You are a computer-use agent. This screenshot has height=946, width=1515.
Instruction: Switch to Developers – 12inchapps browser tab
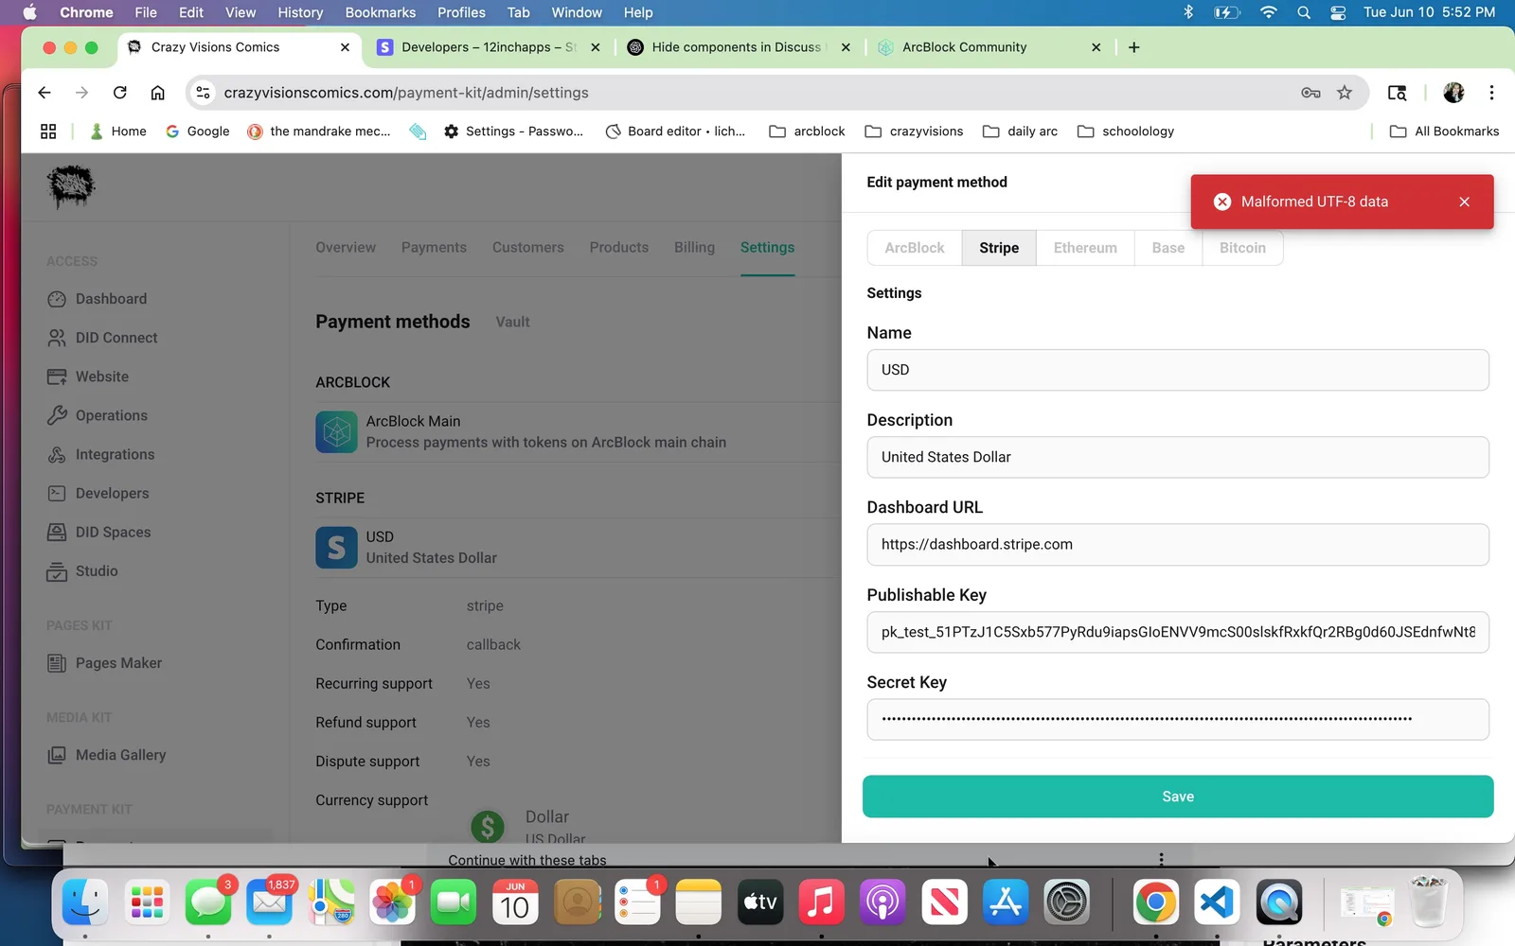coord(488,47)
